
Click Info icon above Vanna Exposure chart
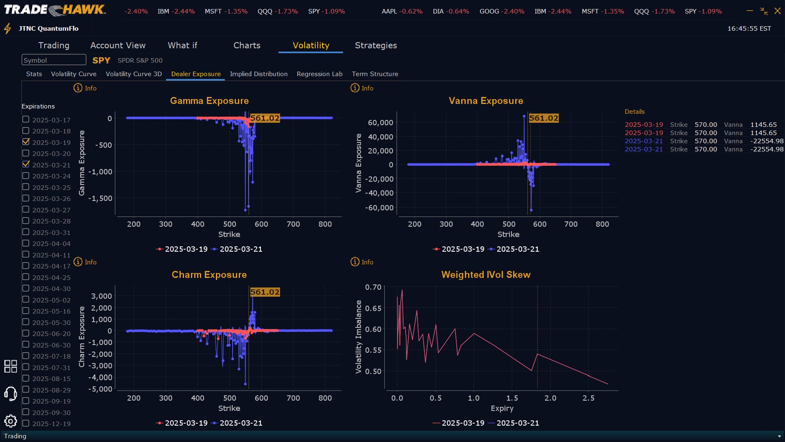pos(355,88)
